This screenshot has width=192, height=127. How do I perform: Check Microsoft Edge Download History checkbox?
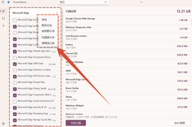(15, 58)
